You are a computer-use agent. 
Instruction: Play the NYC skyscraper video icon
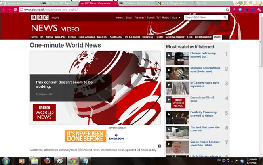[x=169, y=85]
